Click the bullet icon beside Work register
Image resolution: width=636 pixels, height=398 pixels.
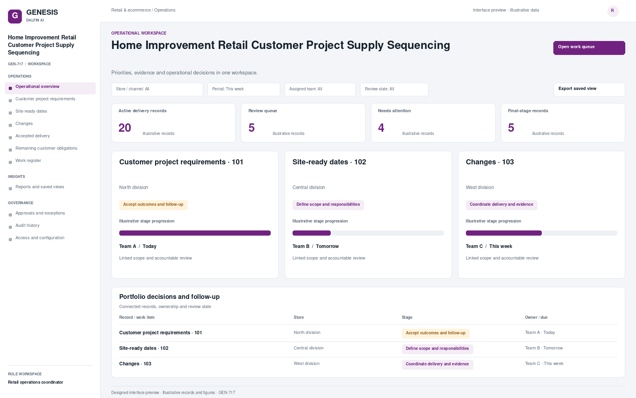(x=10, y=162)
